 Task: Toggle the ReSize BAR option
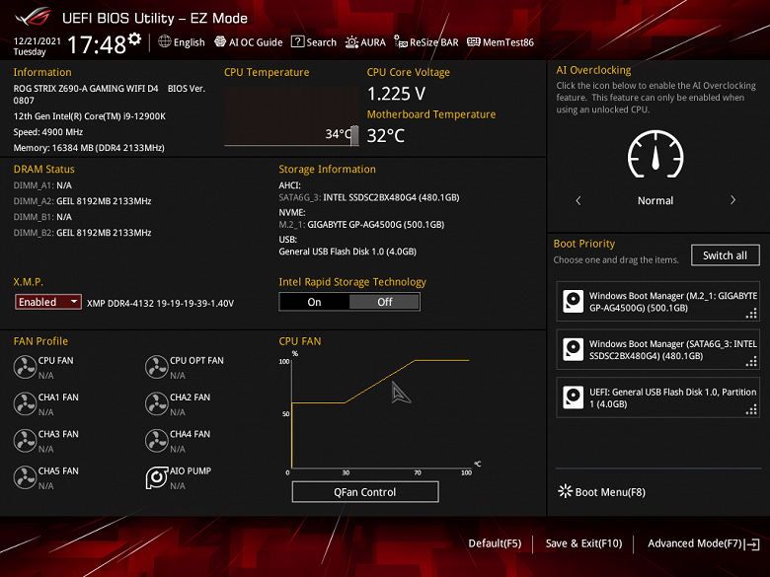click(x=426, y=42)
